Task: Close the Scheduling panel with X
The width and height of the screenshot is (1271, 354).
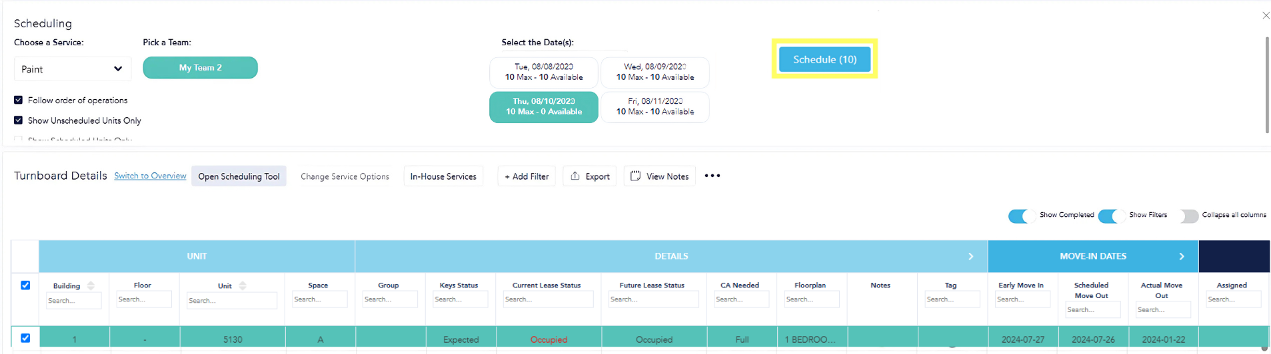Action: [x=1266, y=15]
